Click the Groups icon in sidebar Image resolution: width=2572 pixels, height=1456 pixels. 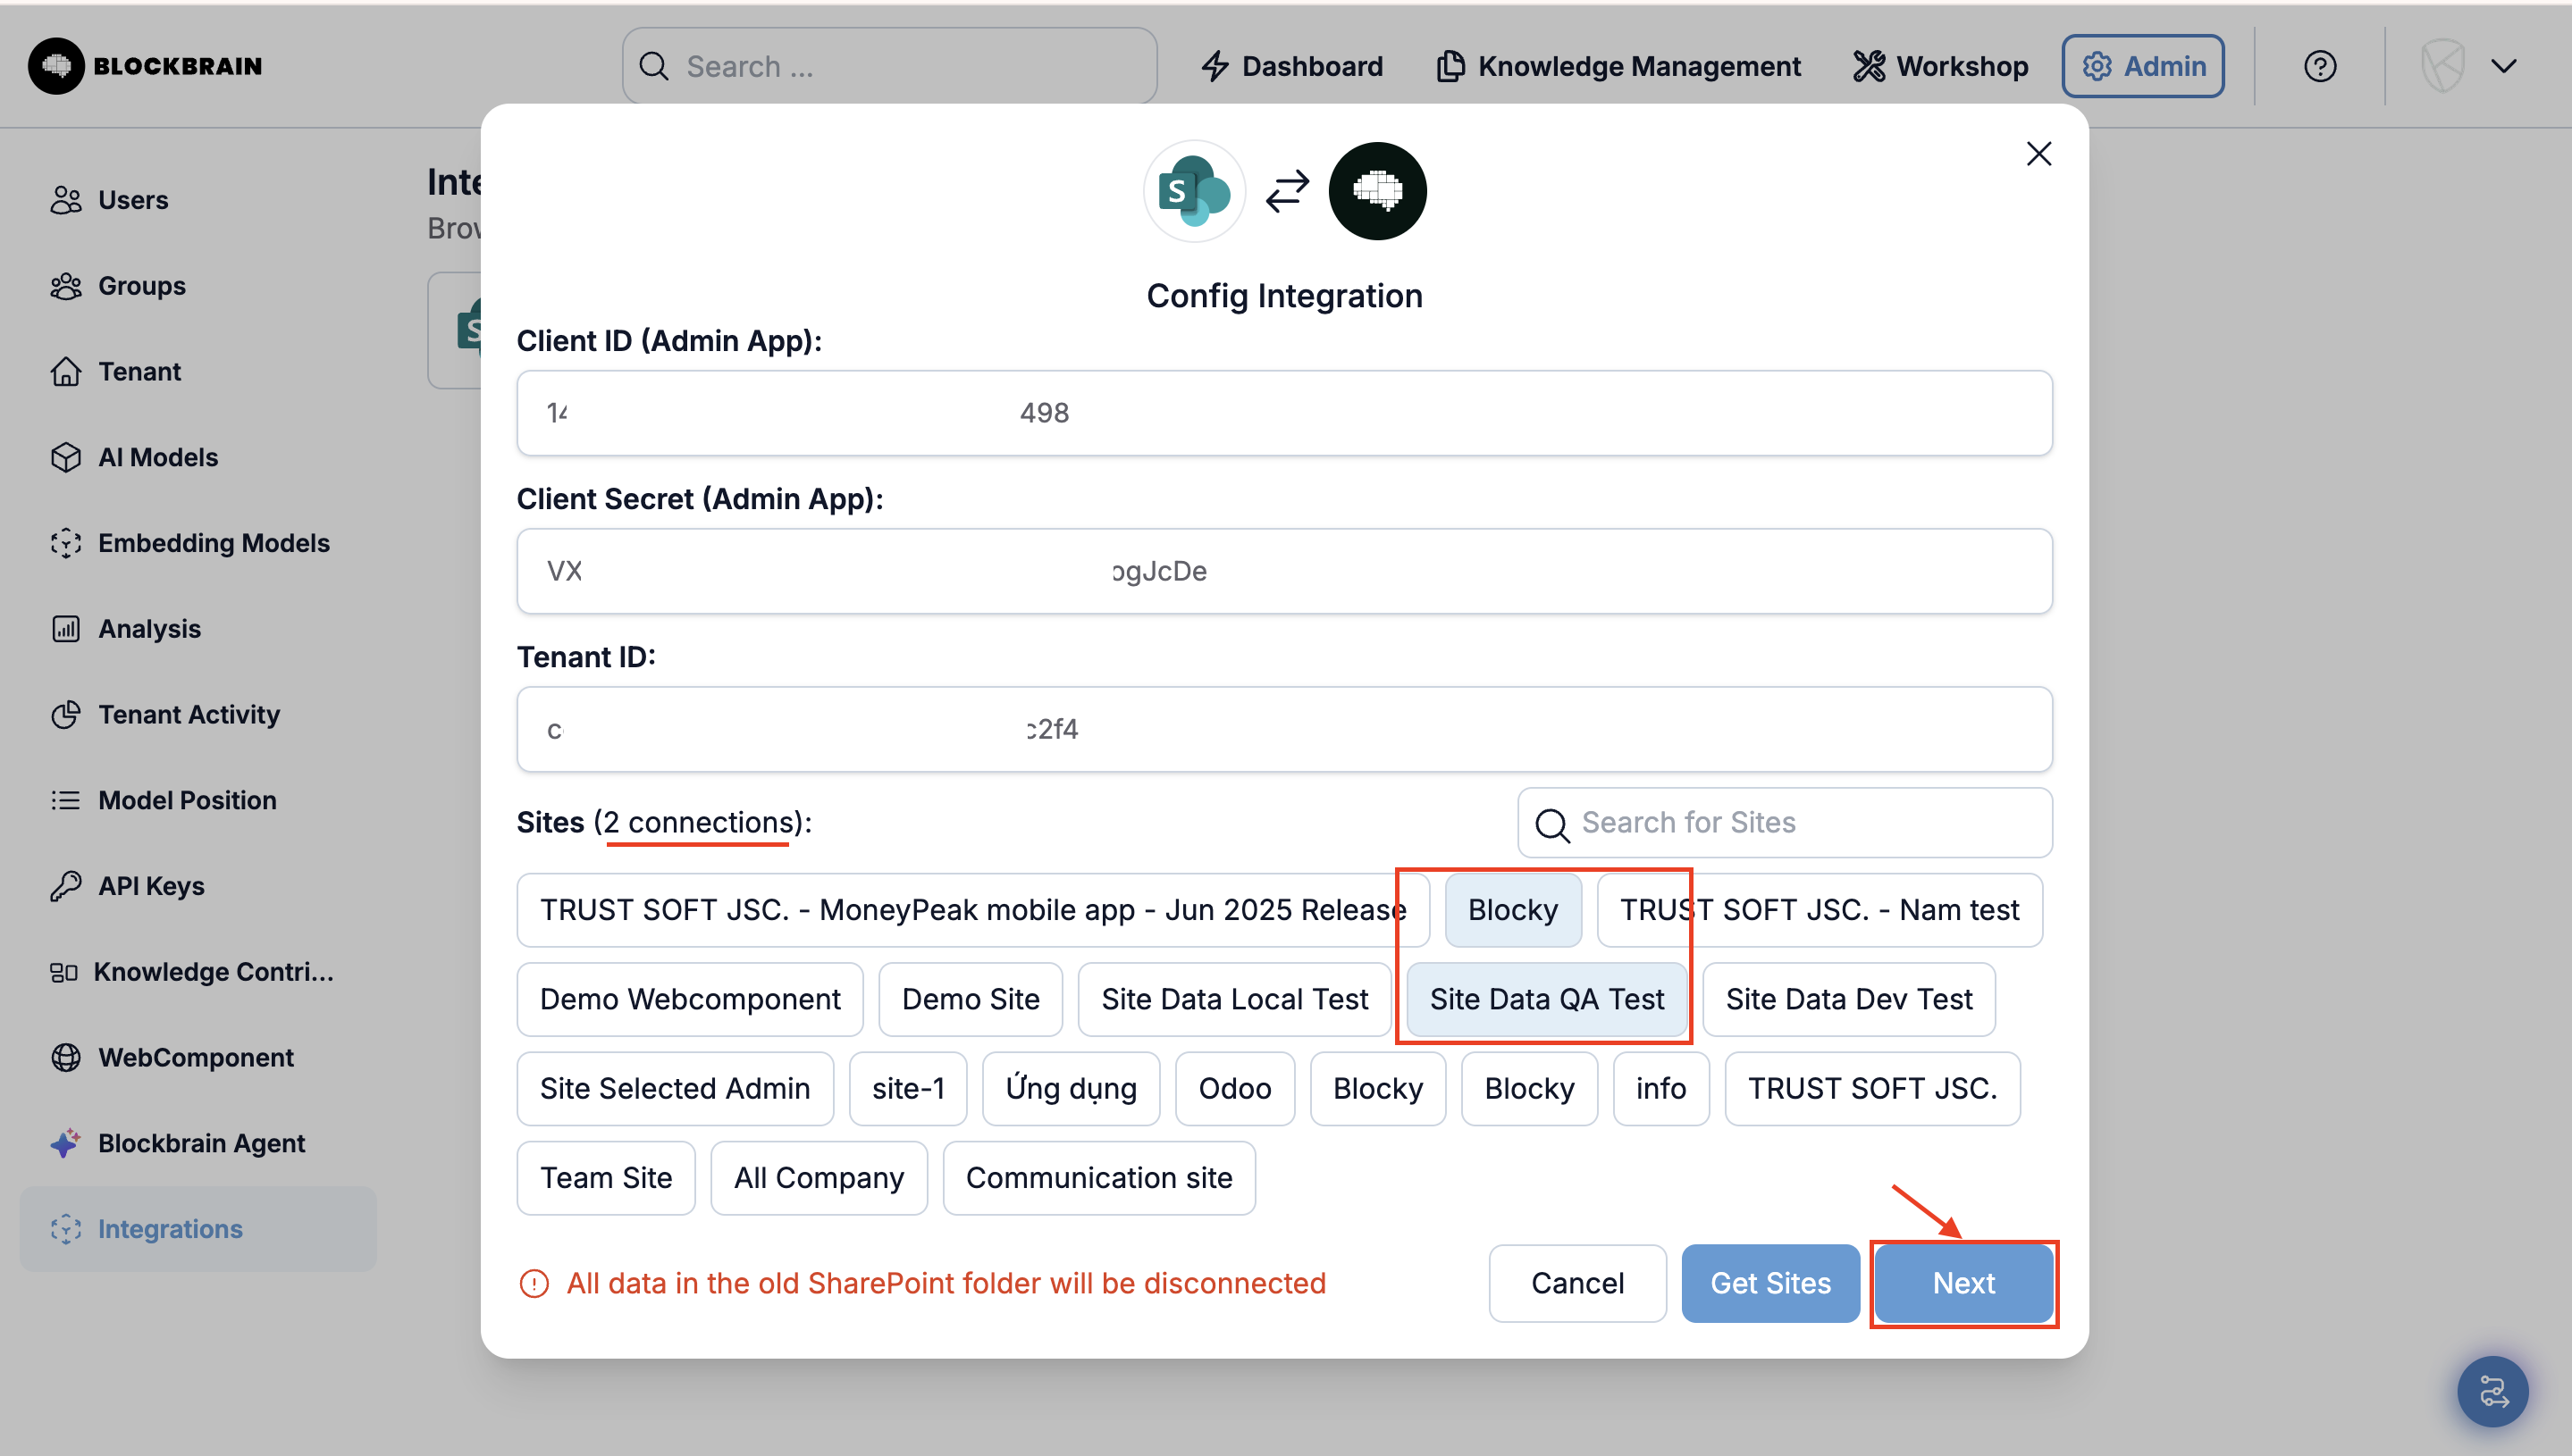(66, 286)
